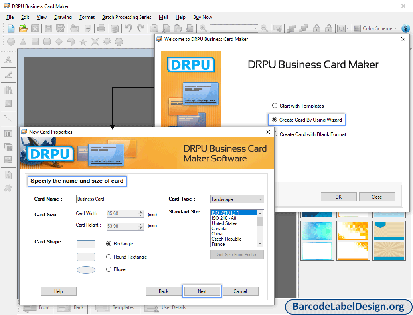Screen dimensions: 413x315
Task: Open a file with the folder icon
Action: (x=23, y=28)
